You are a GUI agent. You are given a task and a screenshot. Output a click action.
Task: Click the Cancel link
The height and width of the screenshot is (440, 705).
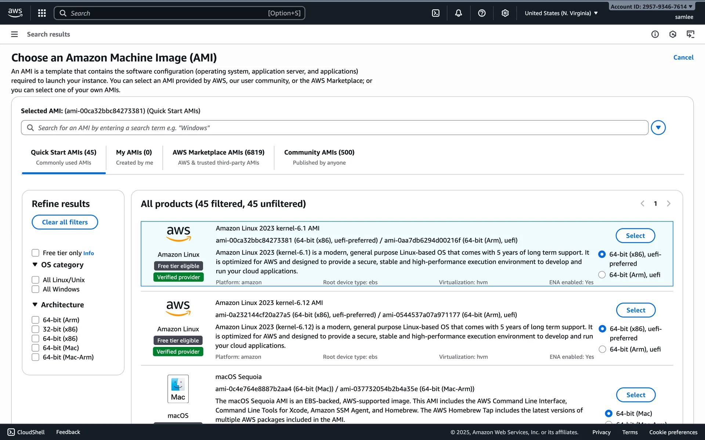click(x=683, y=57)
